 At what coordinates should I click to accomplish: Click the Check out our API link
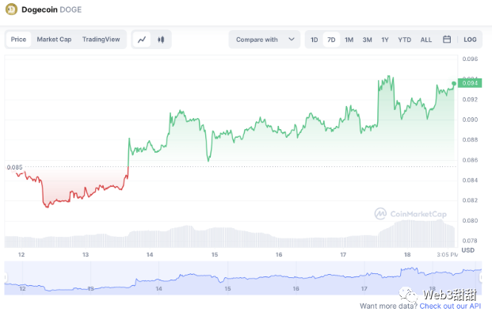[x=450, y=306]
